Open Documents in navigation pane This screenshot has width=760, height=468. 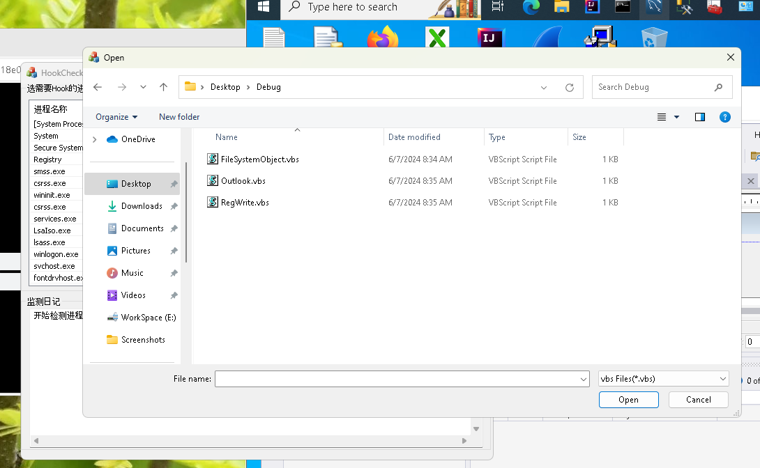click(142, 228)
